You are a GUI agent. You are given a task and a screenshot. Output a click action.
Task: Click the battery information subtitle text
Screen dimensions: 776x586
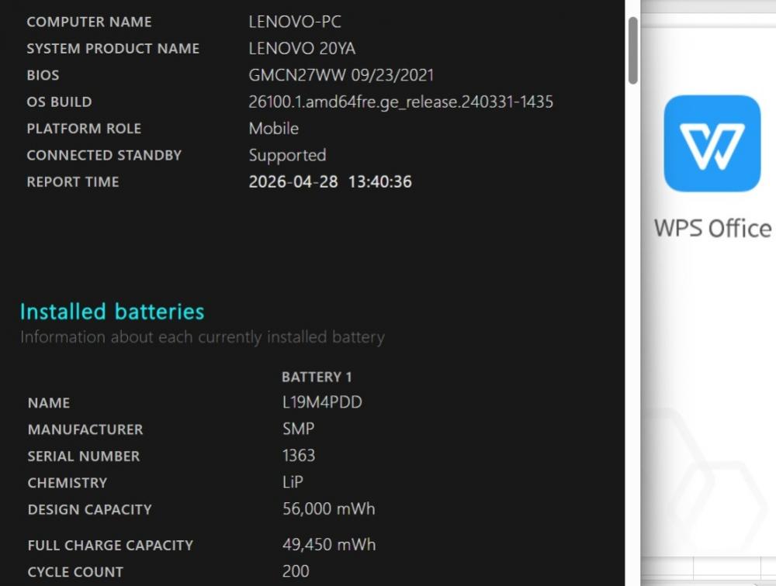click(x=203, y=337)
